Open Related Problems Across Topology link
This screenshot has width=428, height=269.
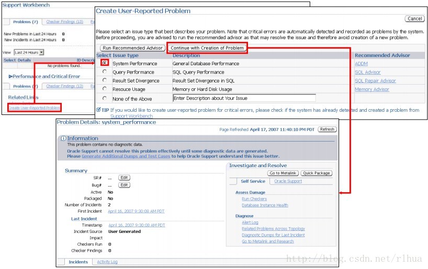273,229
